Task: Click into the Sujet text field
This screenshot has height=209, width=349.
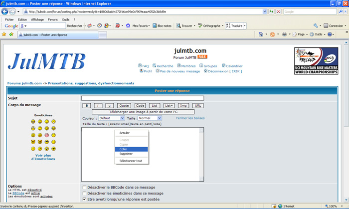Action: pyautogui.click(x=142, y=98)
